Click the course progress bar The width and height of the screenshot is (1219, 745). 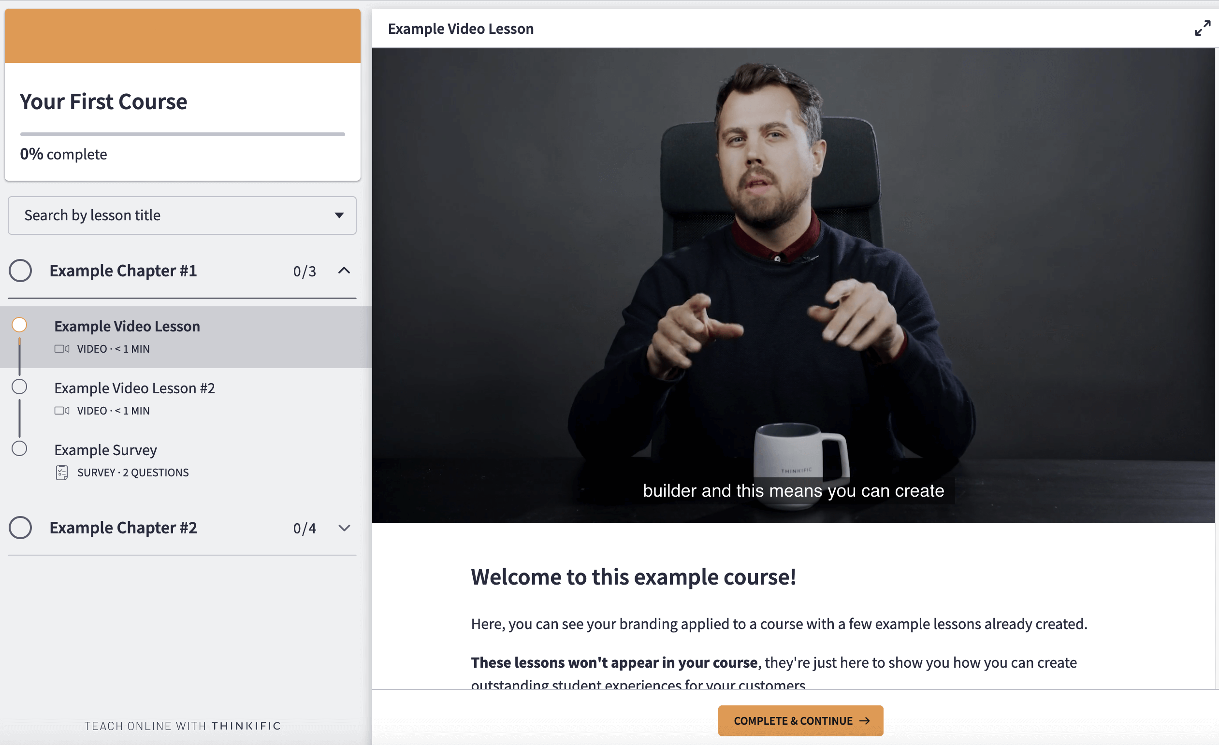[x=182, y=134]
